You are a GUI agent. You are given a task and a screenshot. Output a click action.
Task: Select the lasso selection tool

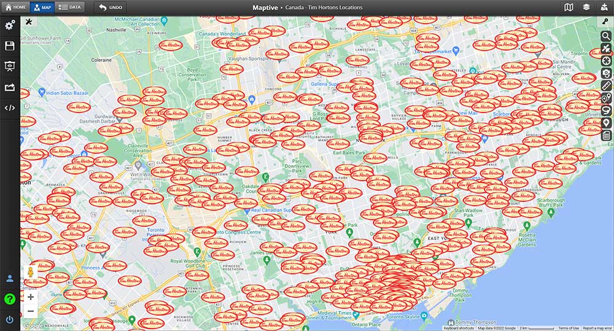tap(606, 111)
